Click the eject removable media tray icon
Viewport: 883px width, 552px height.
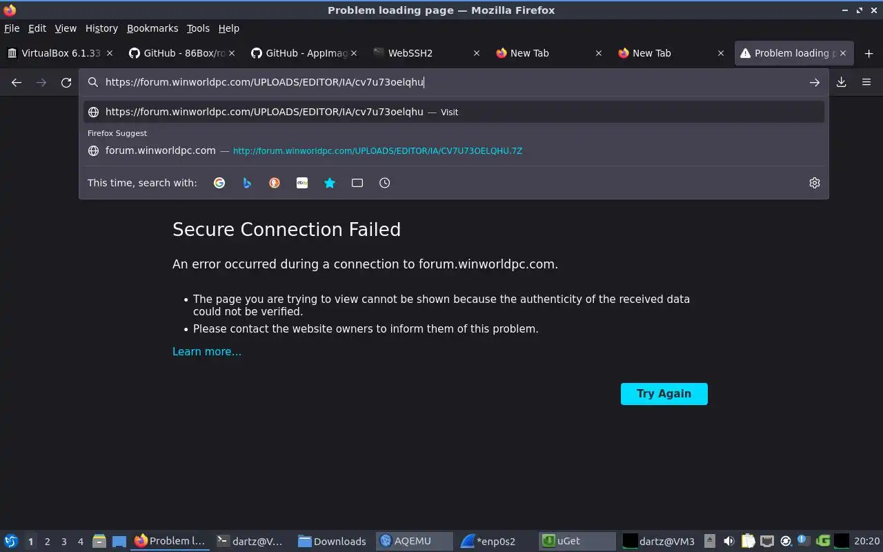pos(710,541)
